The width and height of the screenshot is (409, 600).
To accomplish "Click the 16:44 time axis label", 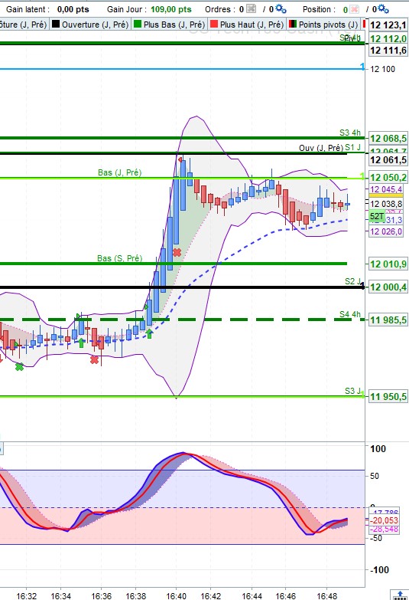I will (252, 596).
